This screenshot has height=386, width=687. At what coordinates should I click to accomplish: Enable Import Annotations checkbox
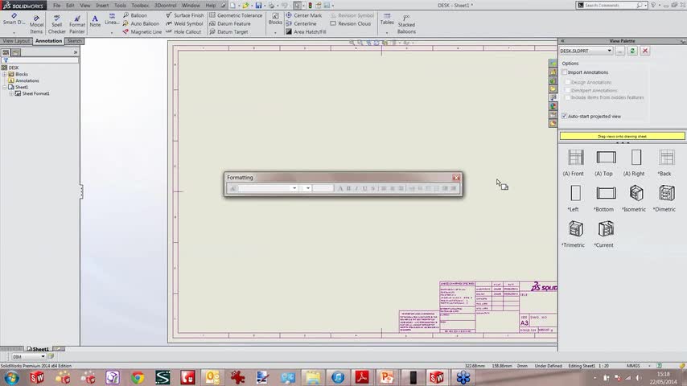click(565, 72)
